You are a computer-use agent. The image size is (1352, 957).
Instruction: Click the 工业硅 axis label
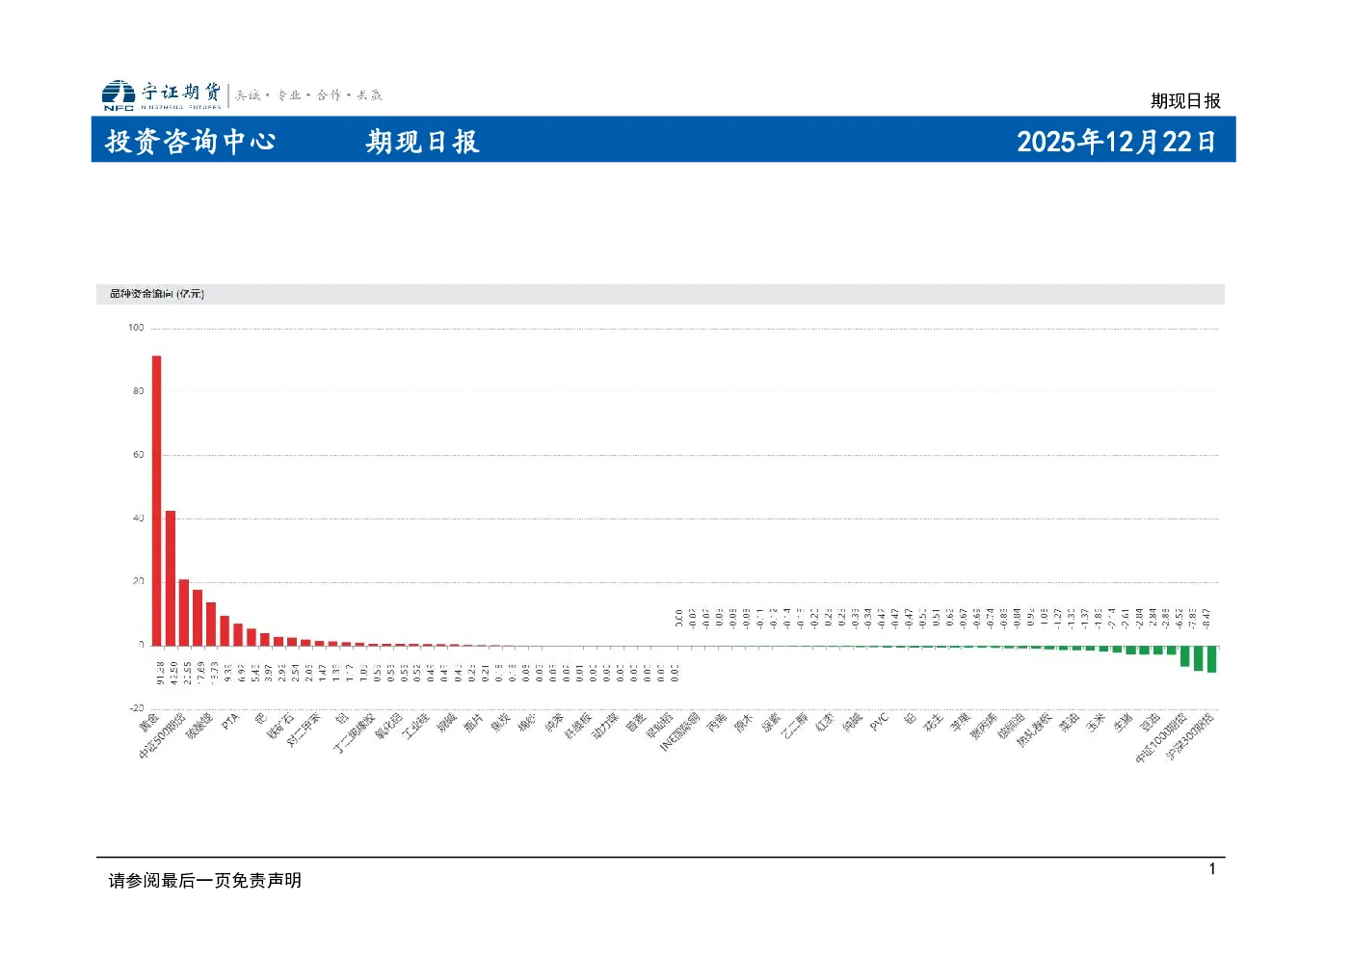coord(415,727)
